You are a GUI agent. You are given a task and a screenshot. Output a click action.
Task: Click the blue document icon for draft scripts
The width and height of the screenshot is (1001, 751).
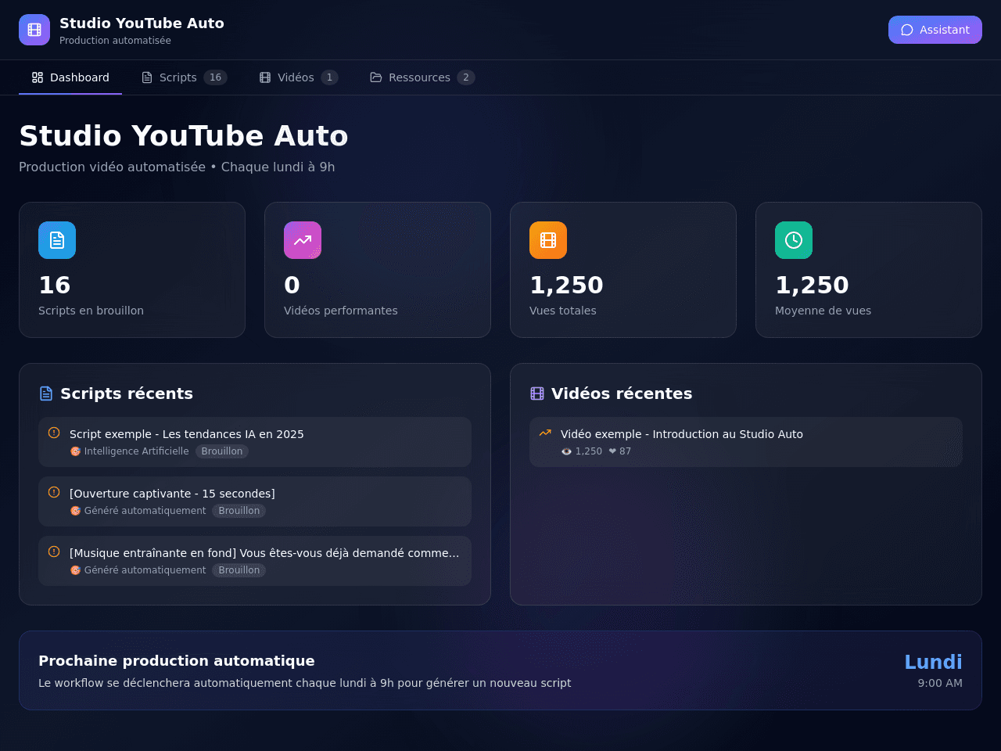click(x=57, y=240)
